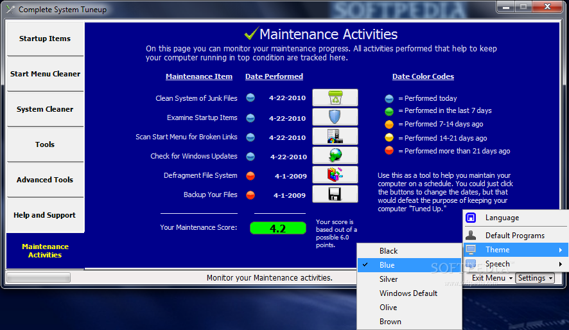Click the wrench app icon in title bar
Screen dimensions: 569x330
point(10,10)
